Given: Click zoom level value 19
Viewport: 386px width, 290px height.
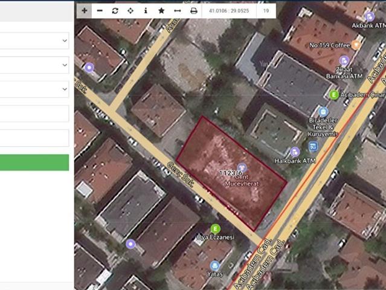Looking at the screenshot, I should pyautogui.click(x=266, y=11).
